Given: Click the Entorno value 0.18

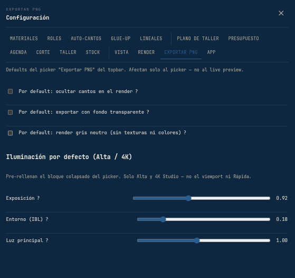Looking at the screenshot, I should coord(282,219).
